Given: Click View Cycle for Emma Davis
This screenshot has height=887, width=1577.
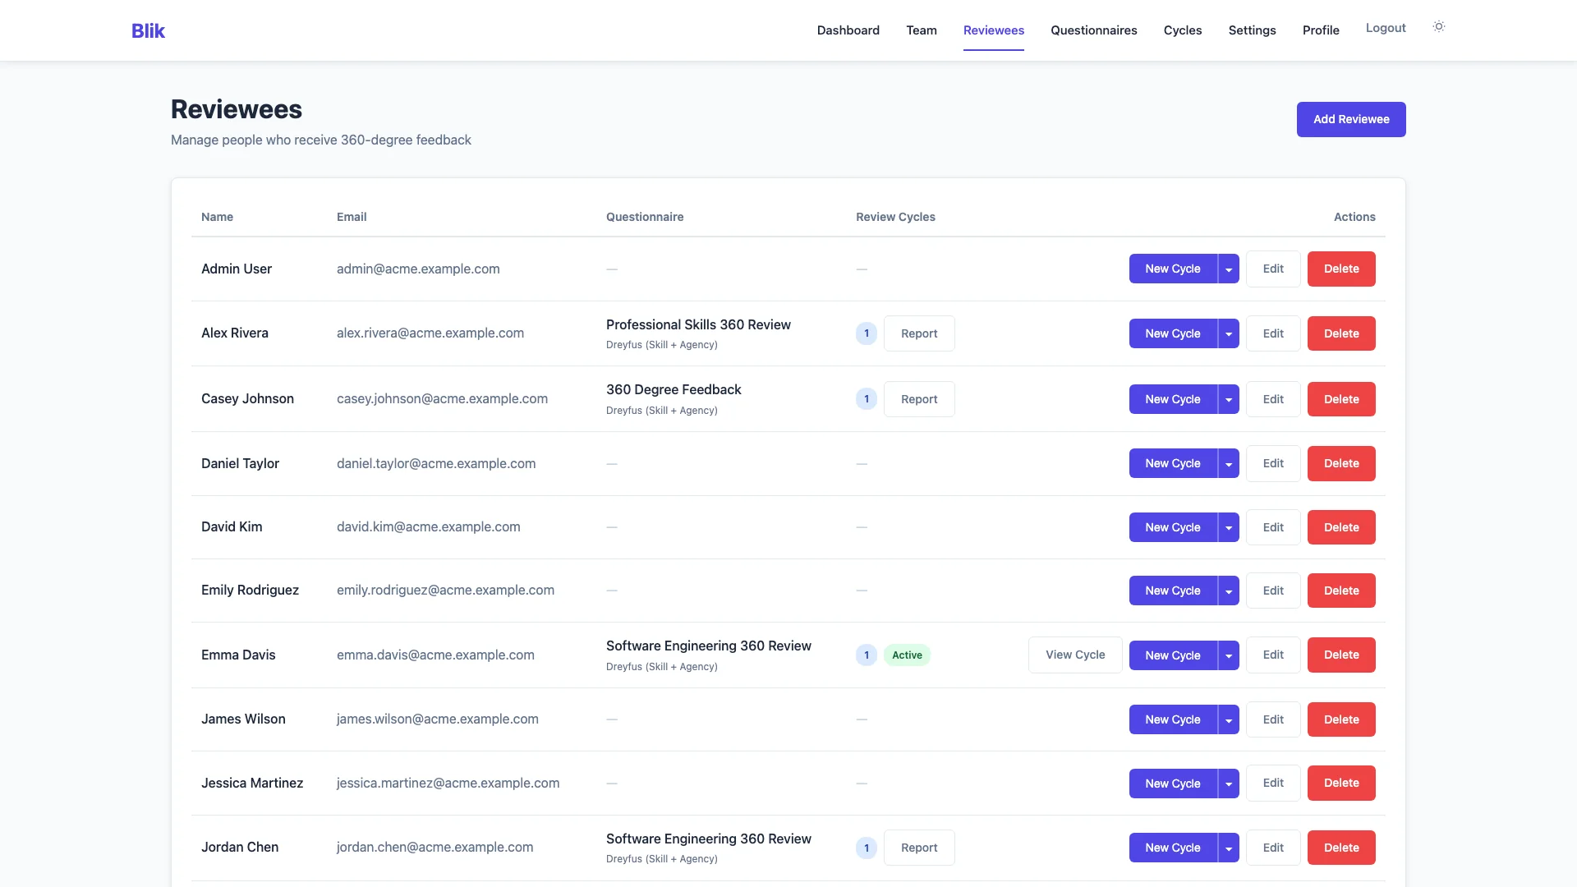Looking at the screenshot, I should pos(1075,655).
